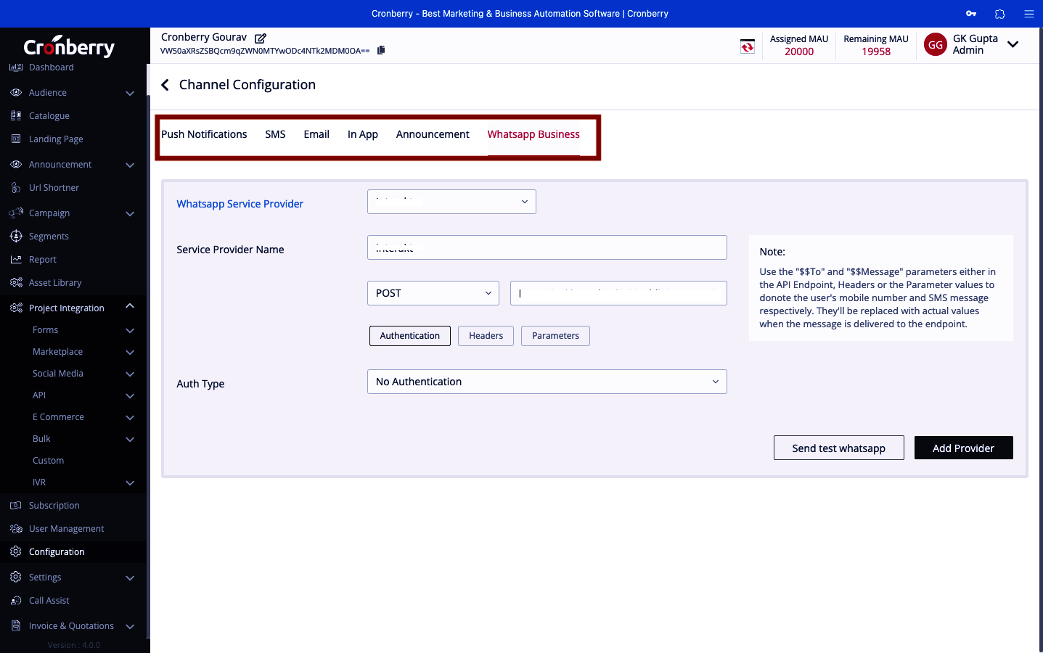This screenshot has height=653, width=1043.
Task: Click the Configuration gear icon
Action: click(16, 552)
